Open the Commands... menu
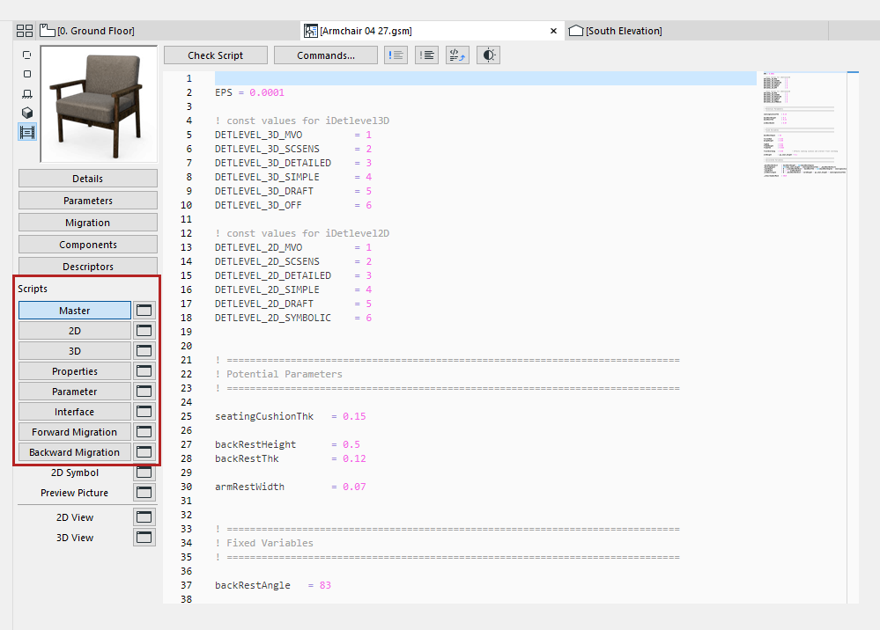 [x=325, y=55]
